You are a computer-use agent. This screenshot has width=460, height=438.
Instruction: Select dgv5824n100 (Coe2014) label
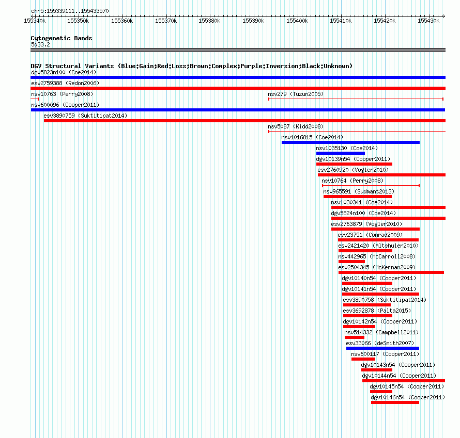click(x=363, y=213)
